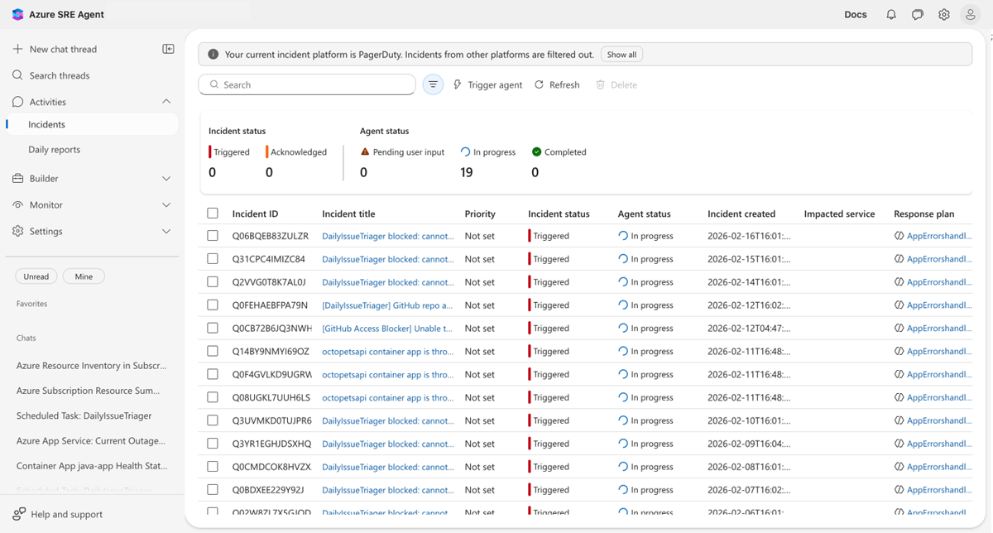The image size is (993, 533).
Task: Open the feedback chat bubble icon
Action: coord(917,14)
